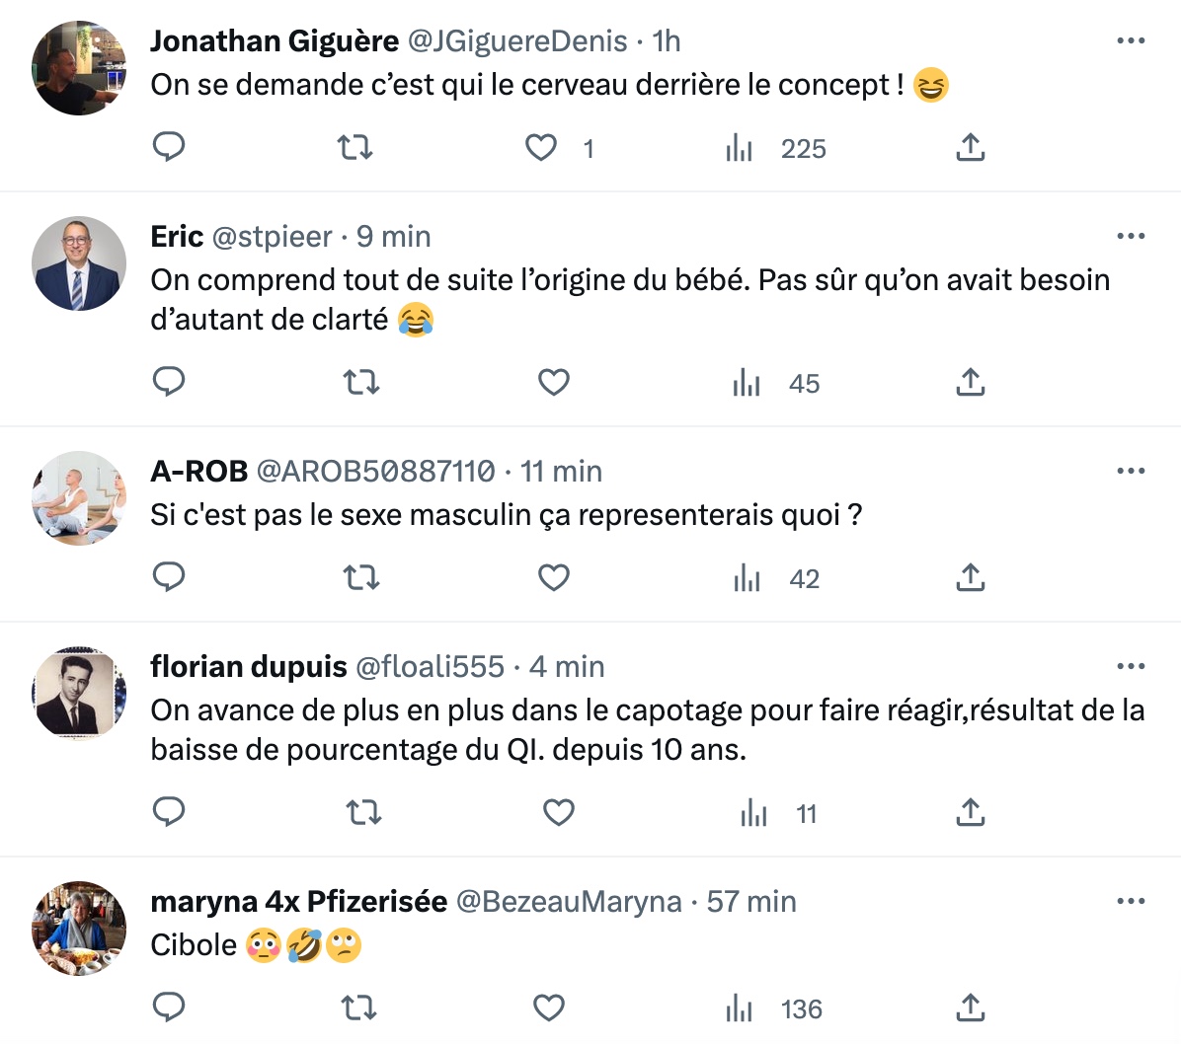Viewport: 1181px width, 1044px height.
Task: Reply to A-ROB's tweet
Action: point(169,577)
